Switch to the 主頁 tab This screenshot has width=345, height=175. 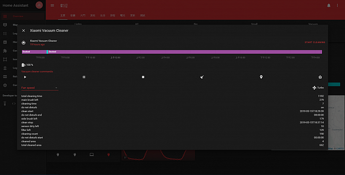[63, 16]
